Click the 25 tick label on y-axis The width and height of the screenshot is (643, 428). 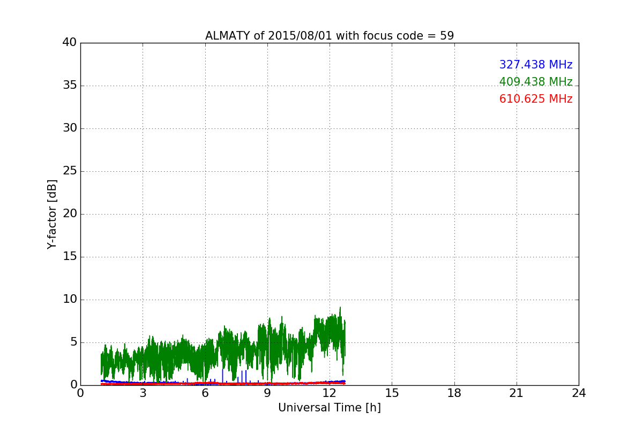coord(70,171)
